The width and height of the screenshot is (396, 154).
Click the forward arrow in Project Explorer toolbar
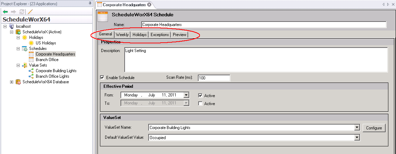(14, 11)
